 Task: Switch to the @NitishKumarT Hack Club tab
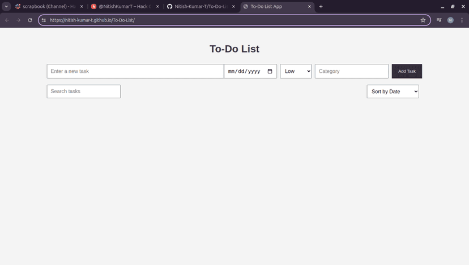(x=125, y=6)
